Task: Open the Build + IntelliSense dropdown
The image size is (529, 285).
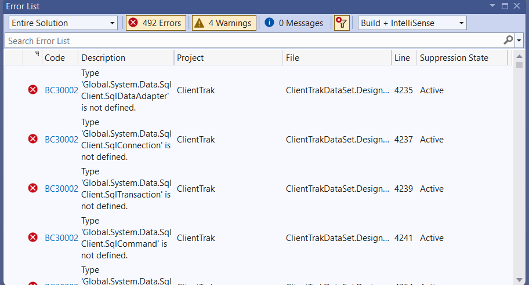Action: [x=412, y=23]
